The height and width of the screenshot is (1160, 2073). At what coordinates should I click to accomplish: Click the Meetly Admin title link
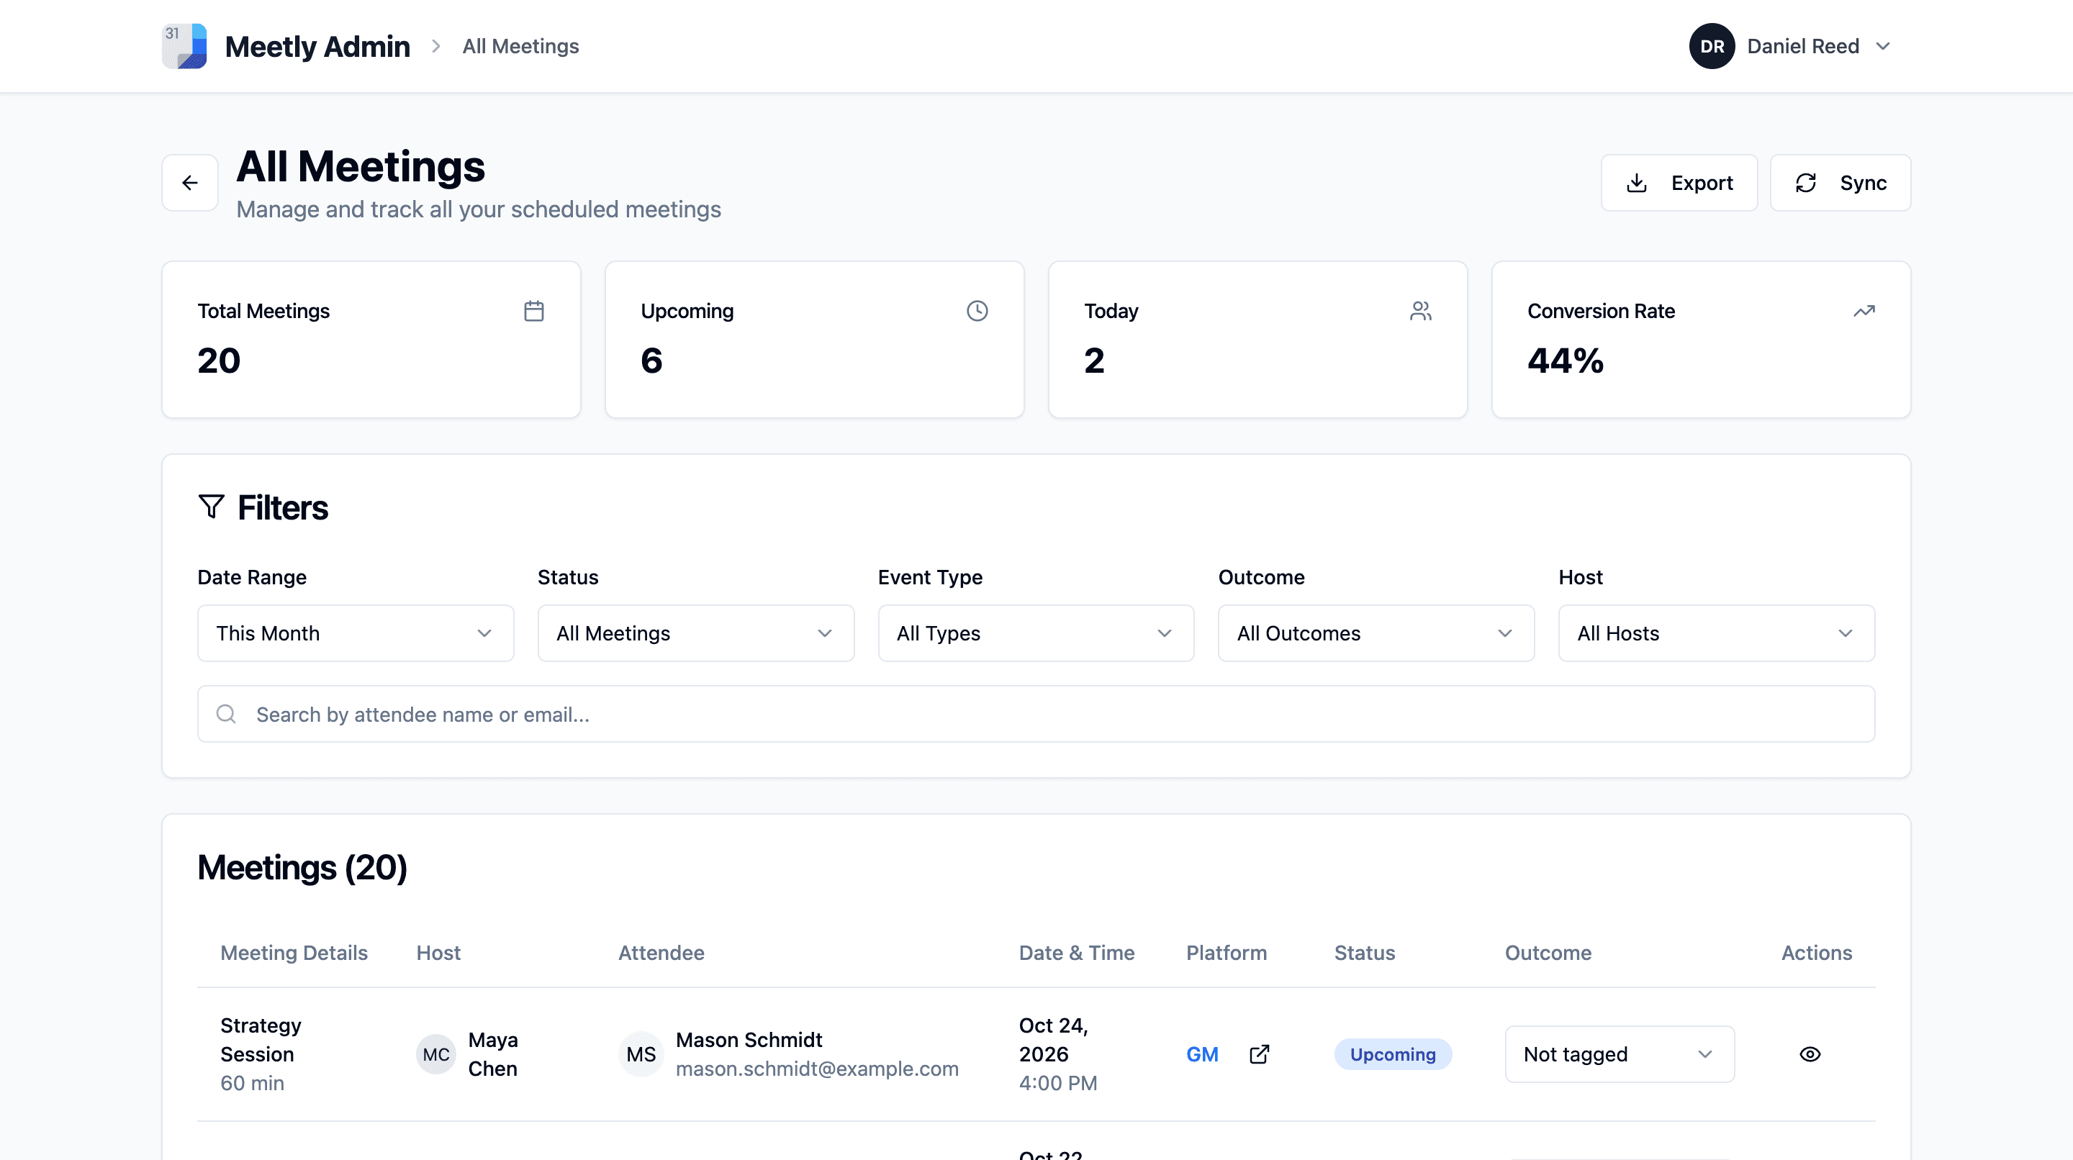[x=317, y=46]
